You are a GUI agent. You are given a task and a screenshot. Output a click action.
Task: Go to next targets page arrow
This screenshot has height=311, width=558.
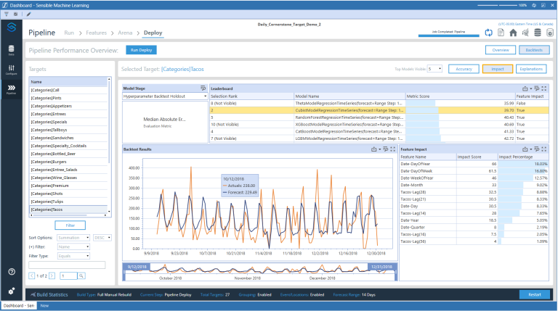click(x=52, y=275)
